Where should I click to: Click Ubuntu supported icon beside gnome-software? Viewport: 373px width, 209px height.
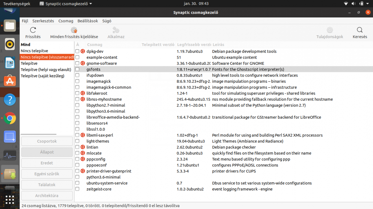click(83, 63)
